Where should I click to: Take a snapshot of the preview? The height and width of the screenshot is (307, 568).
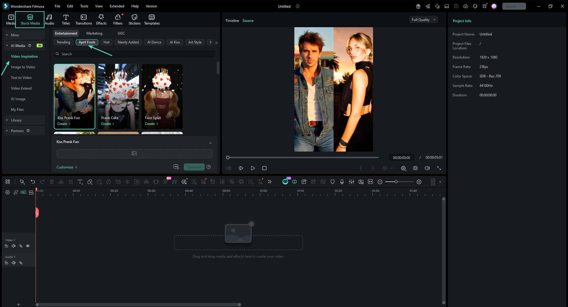(415, 168)
